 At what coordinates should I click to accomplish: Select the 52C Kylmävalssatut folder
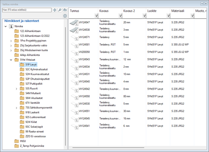34,69
